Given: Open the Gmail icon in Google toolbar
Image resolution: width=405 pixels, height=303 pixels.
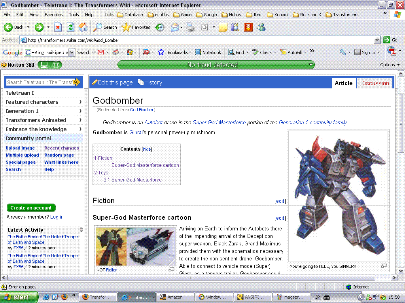Looking at the screenshot, I should (x=101, y=52).
